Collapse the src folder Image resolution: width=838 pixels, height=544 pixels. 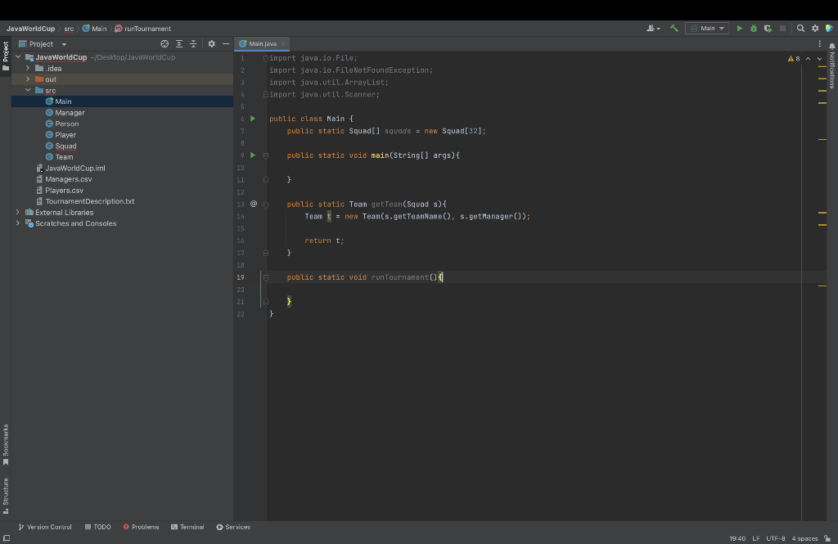point(27,89)
